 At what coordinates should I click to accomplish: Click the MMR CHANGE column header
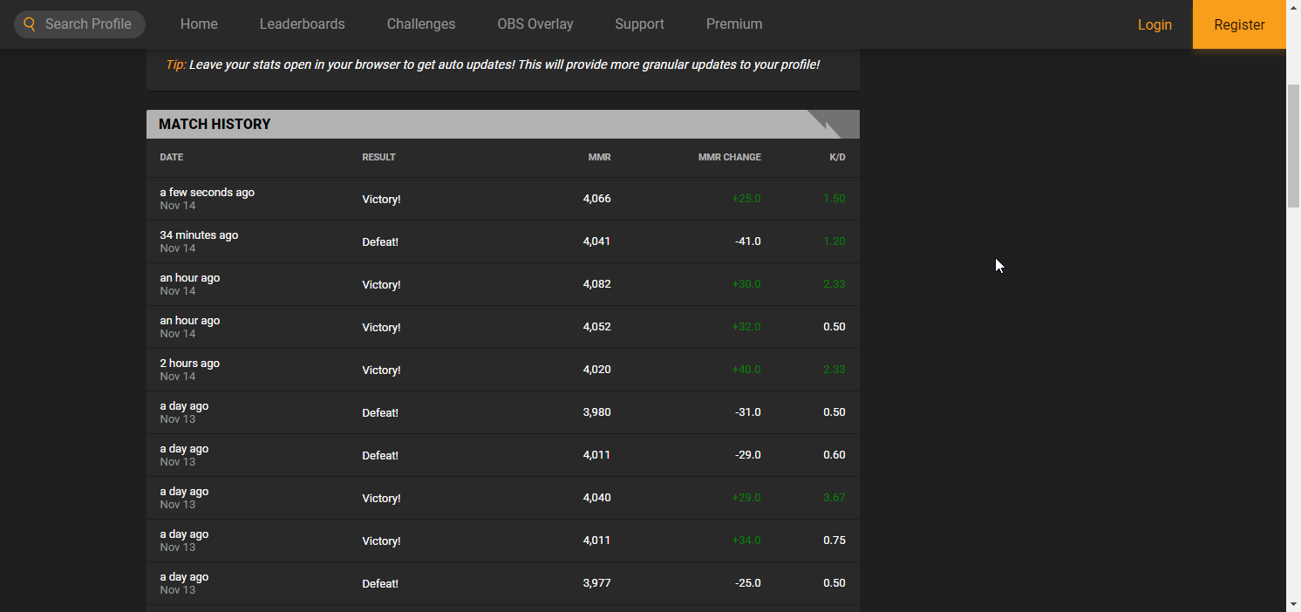729,158
